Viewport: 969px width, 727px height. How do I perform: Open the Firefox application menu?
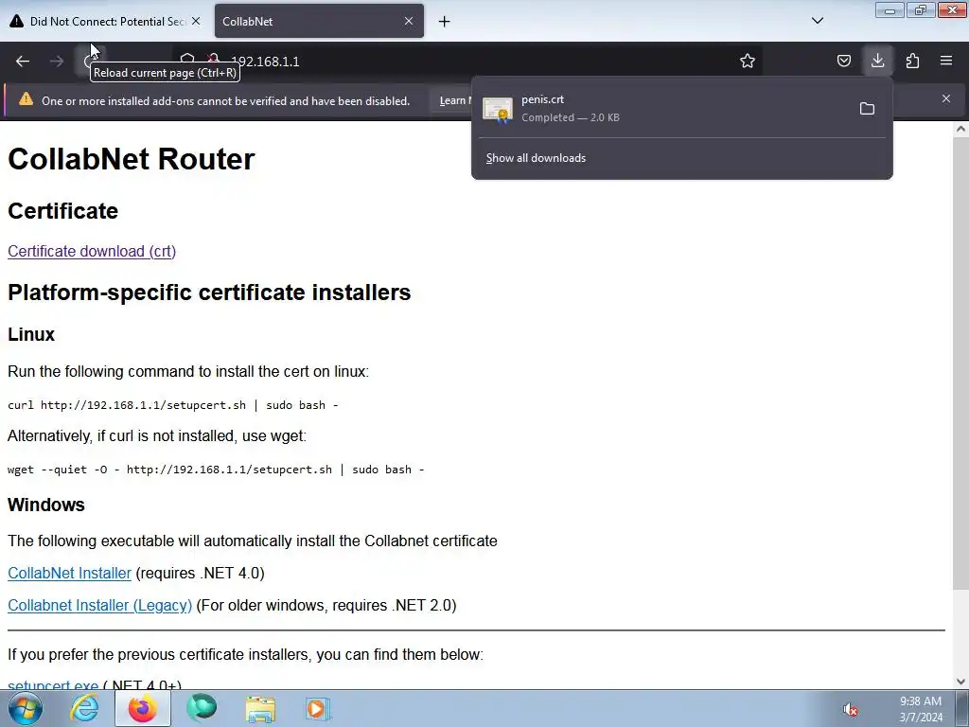[946, 61]
